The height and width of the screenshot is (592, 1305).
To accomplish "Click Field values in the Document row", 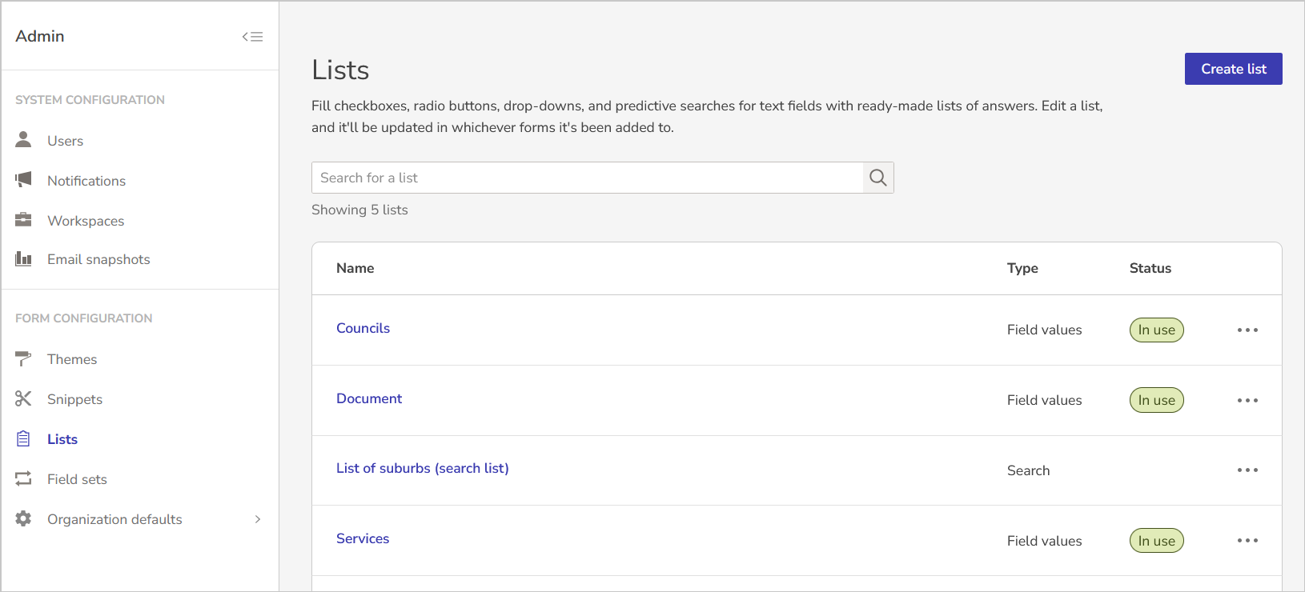I will [x=1044, y=400].
